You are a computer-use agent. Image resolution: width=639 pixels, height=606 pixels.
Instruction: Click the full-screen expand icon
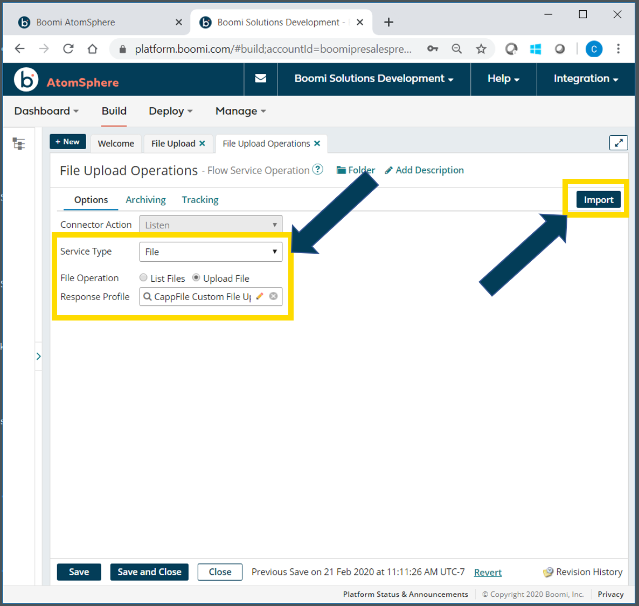tap(618, 142)
